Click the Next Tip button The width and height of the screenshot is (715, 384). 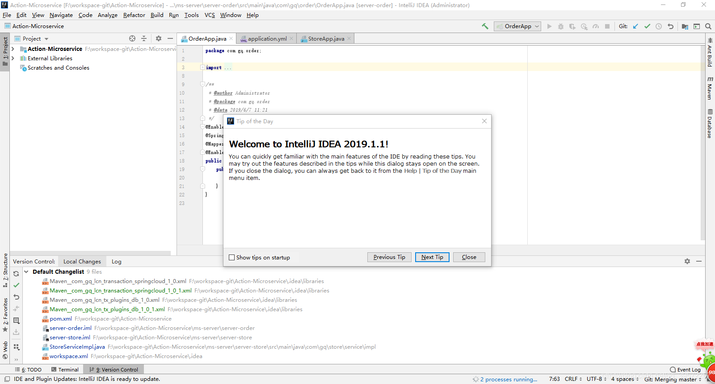(x=432, y=257)
